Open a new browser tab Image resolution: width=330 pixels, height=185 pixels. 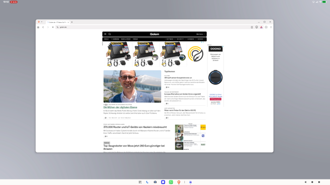72,22
